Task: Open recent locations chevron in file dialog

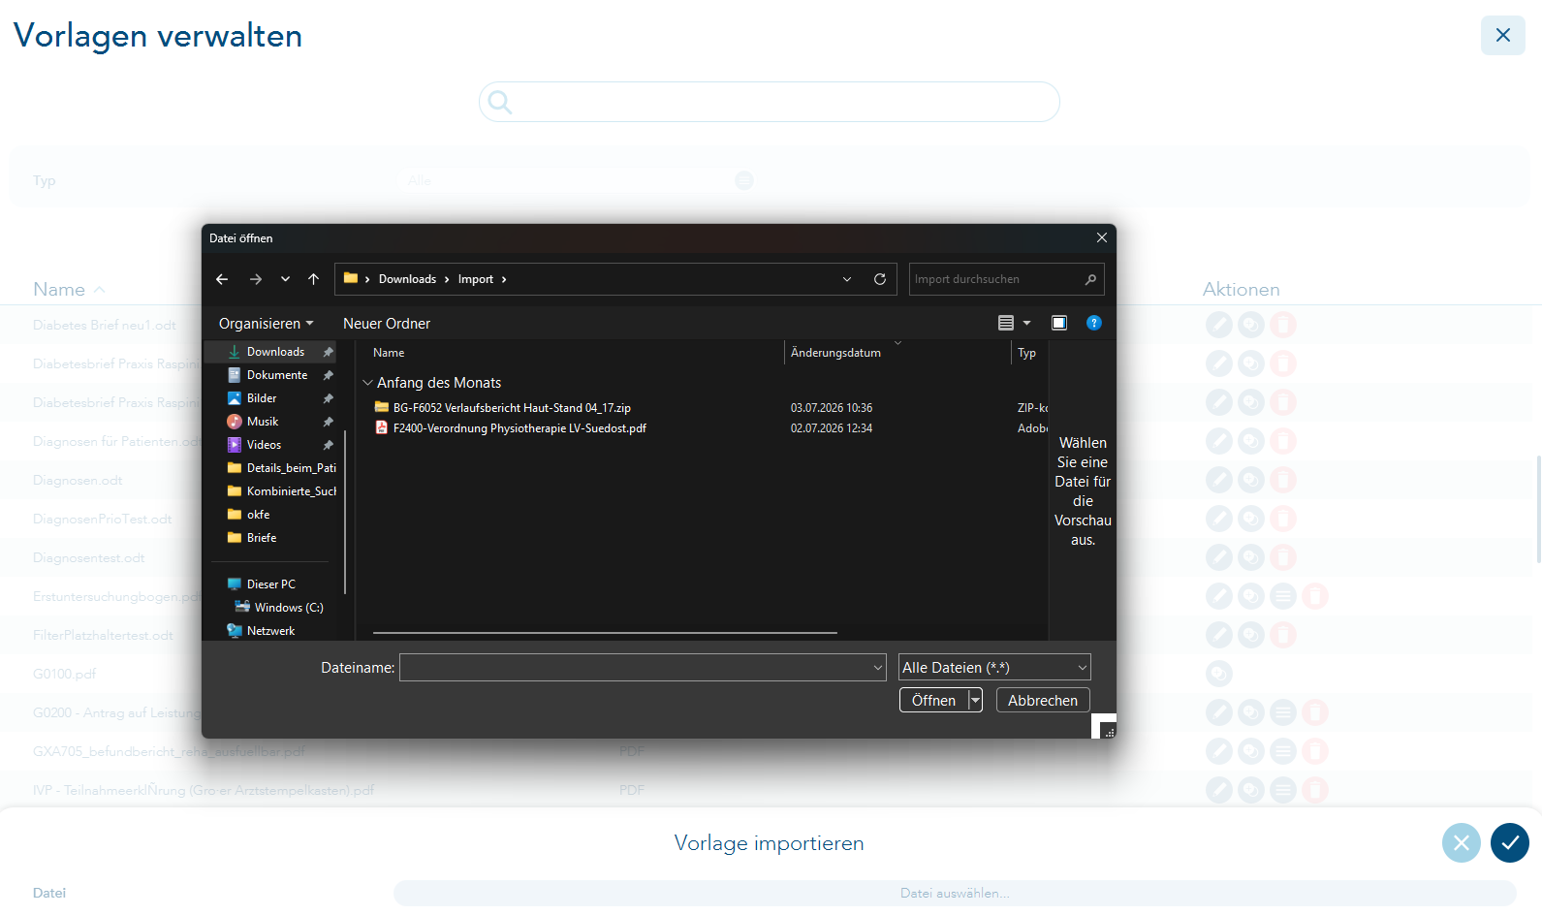Action: coord(285,279)
